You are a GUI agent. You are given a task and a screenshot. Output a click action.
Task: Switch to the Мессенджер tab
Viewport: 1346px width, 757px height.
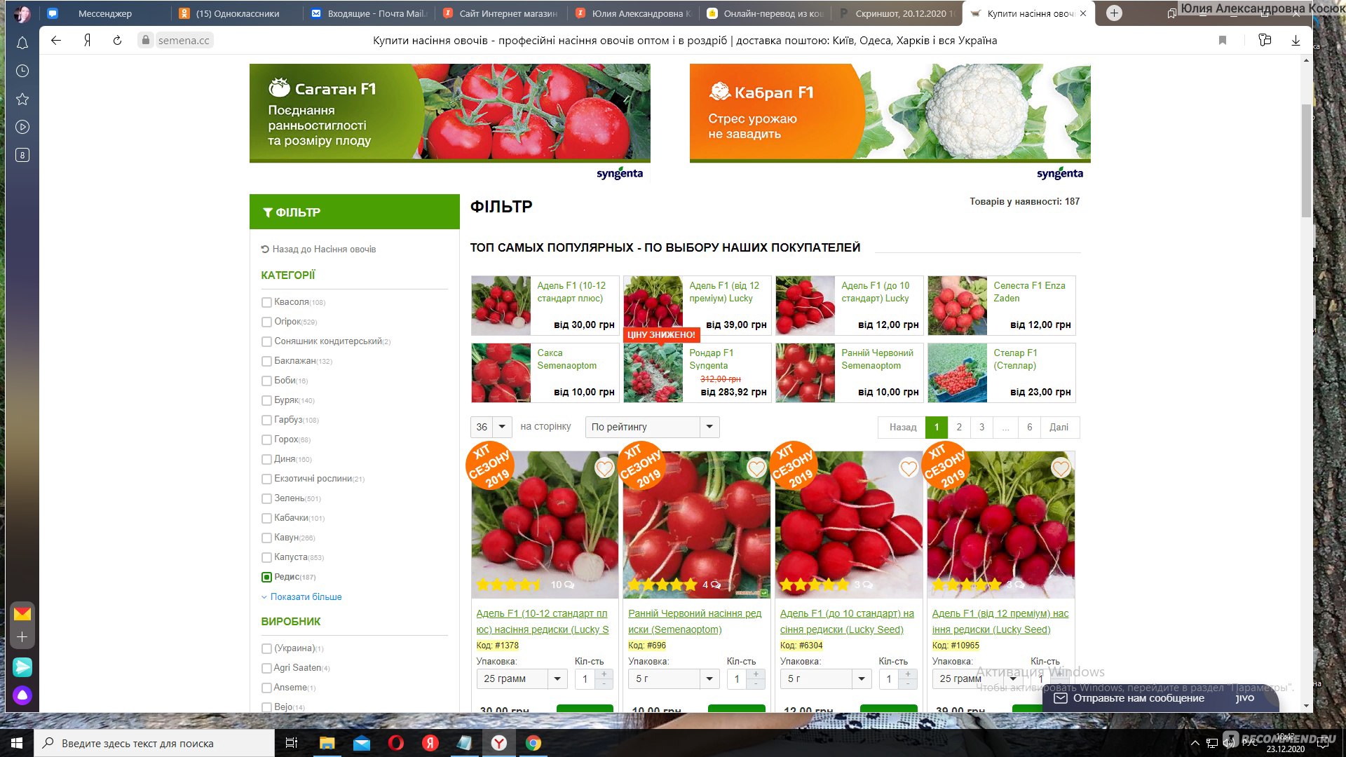[105, 13]
